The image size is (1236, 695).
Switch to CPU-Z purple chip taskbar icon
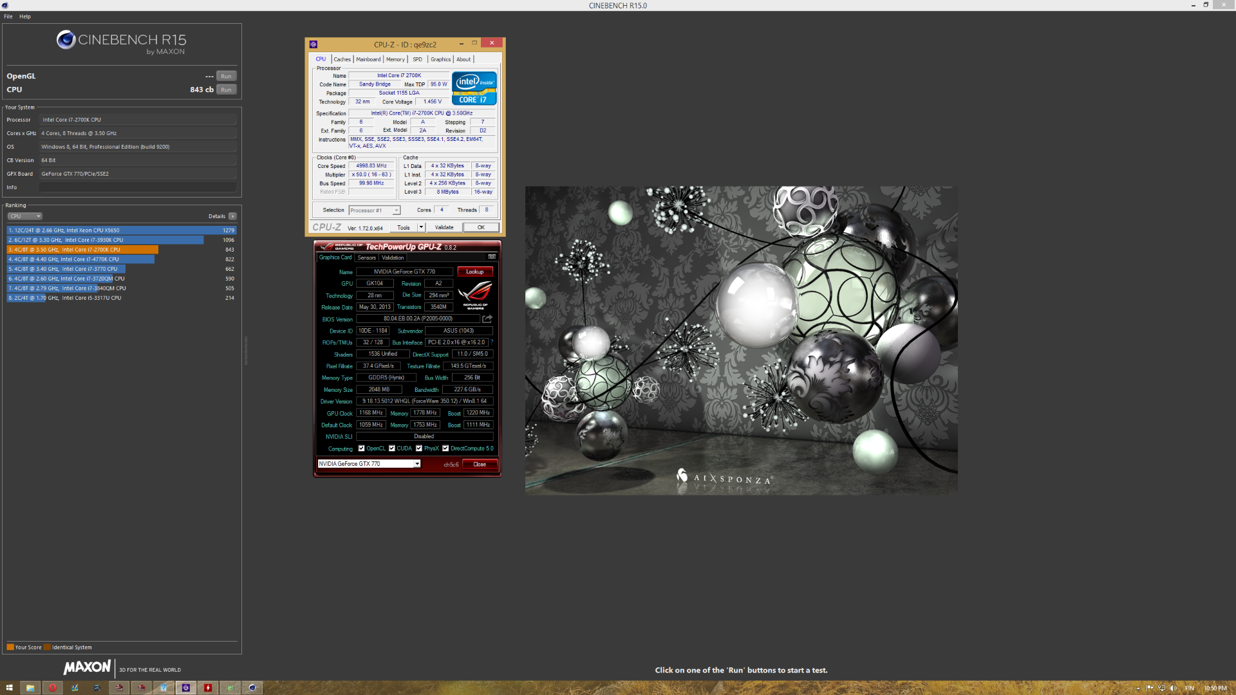point(186,688)
